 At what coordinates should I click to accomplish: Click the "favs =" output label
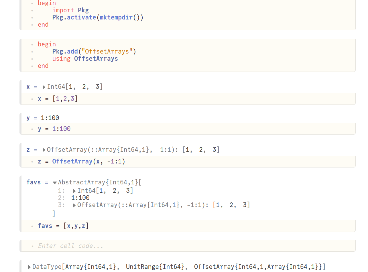click(38, 182)
